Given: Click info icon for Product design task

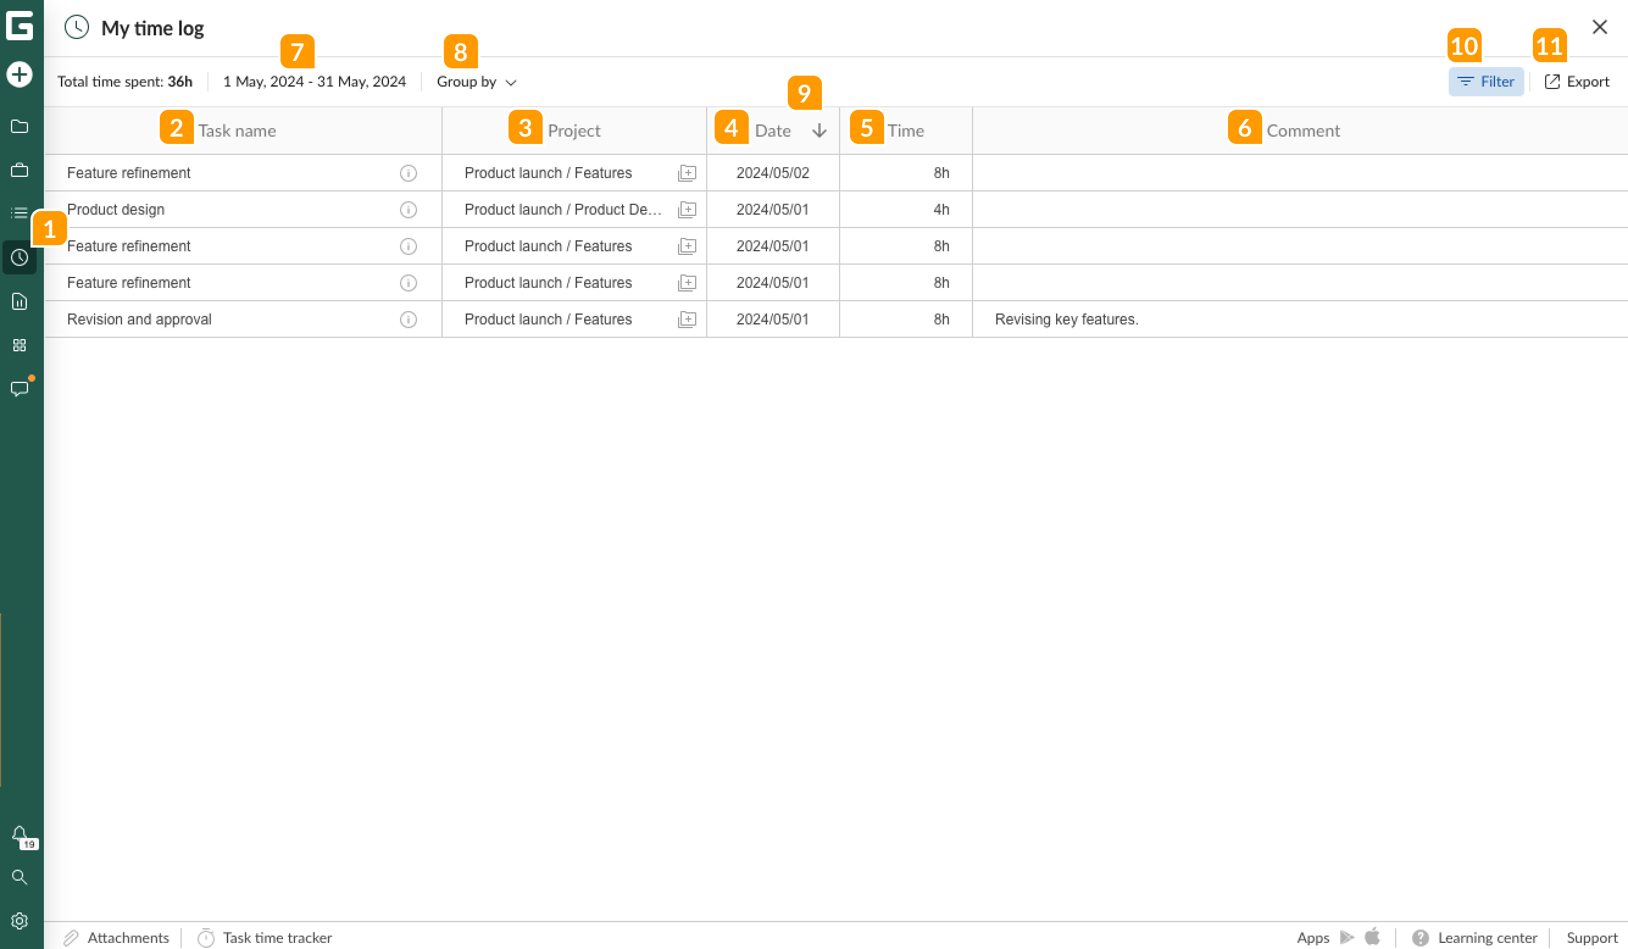Looking at the screenshot, I should [409, 210].
